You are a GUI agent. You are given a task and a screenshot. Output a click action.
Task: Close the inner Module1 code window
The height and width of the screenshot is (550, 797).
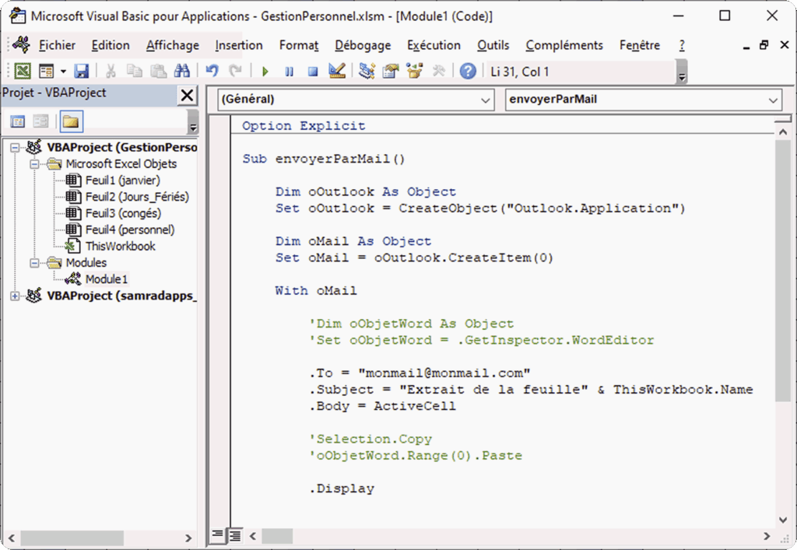point(785,44)
